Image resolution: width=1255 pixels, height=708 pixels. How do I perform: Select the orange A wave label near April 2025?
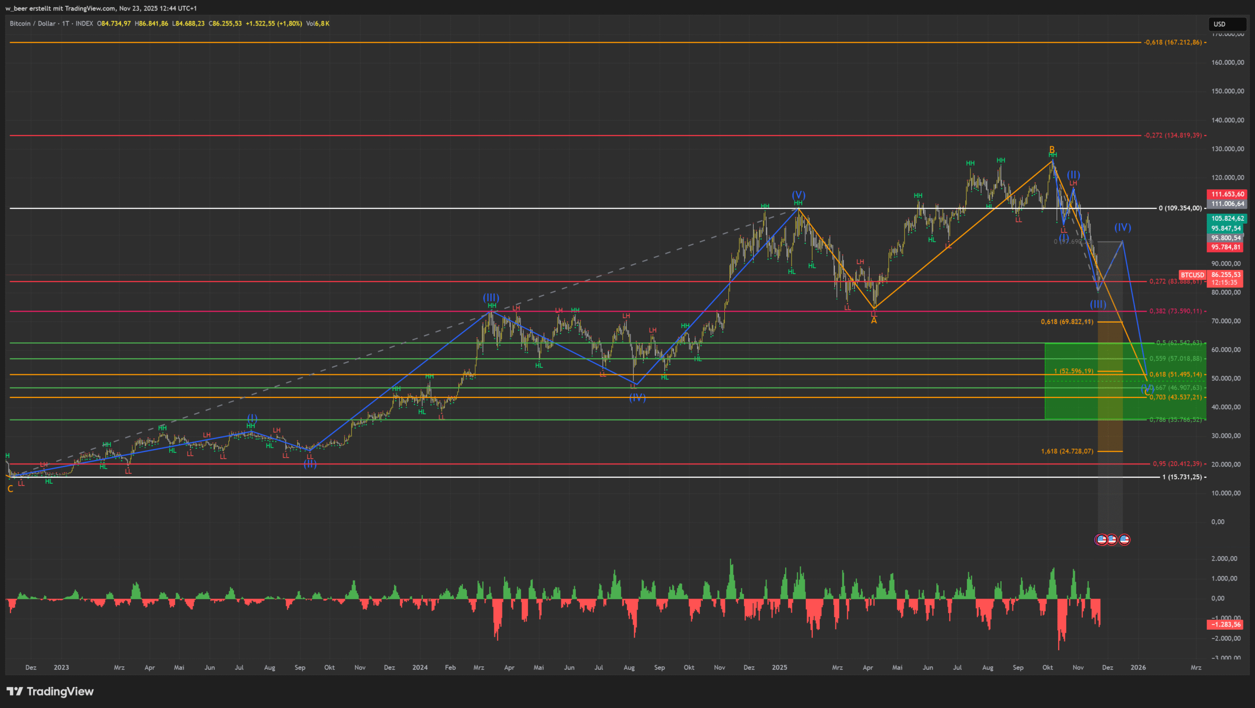873,321
